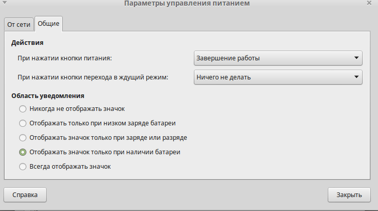This screenshot has height=211, width=378.
Task: Switch to the "От сети" tab
Action: (x=19, y=24)
